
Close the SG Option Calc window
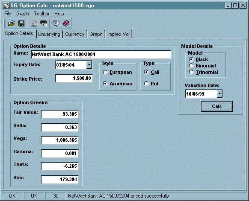click(243, 6)
